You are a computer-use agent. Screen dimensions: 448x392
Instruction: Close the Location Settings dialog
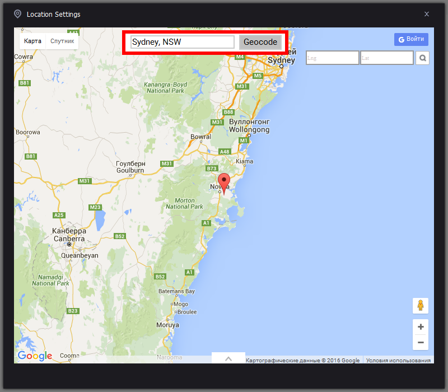427,14
